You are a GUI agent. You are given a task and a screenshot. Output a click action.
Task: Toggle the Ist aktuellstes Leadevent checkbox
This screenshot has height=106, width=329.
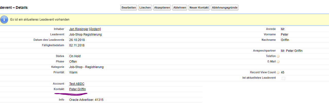[283, 78]
